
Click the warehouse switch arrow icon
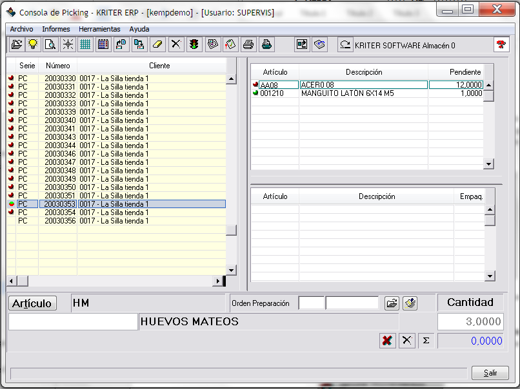[x=345, y=44]
